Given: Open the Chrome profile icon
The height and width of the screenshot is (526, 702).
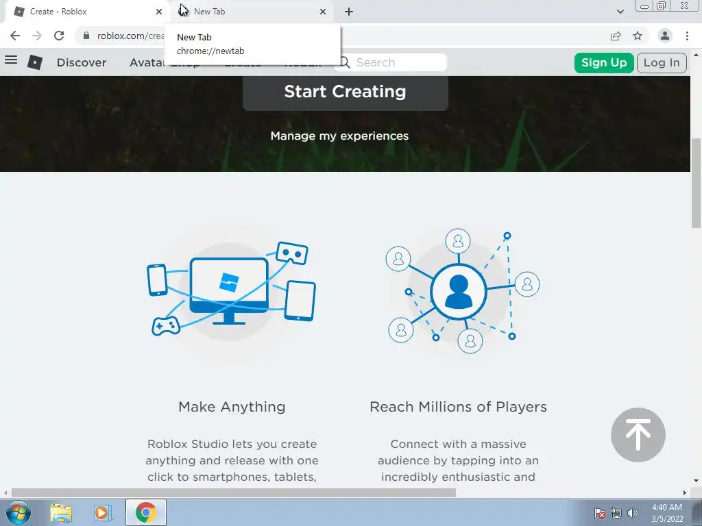Looking at the screenshot, I should 665,36.
